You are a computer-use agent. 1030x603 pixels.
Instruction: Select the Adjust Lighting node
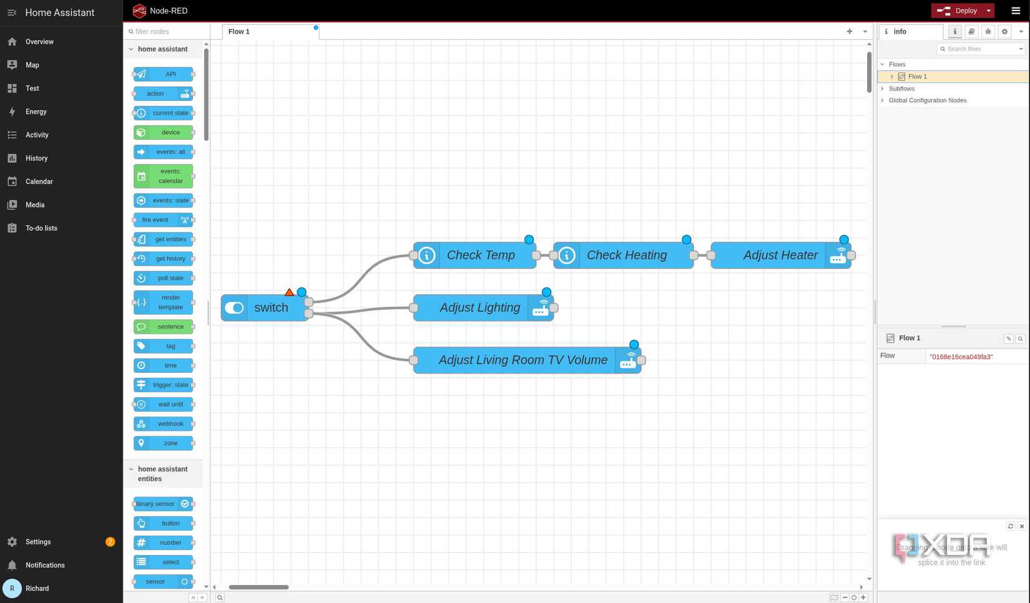click(x=484, y=308)
